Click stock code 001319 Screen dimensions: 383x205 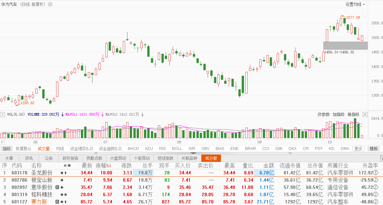tap(19, 195)
